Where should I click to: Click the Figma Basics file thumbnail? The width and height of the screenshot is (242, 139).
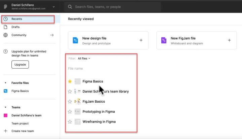tap(78, 81)
